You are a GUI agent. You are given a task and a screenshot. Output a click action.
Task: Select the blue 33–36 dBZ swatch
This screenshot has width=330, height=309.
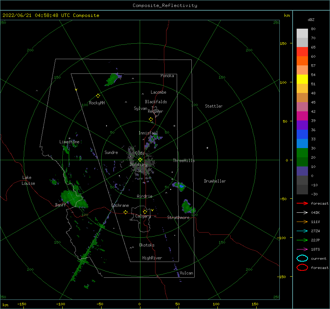[x=302, y=134]
